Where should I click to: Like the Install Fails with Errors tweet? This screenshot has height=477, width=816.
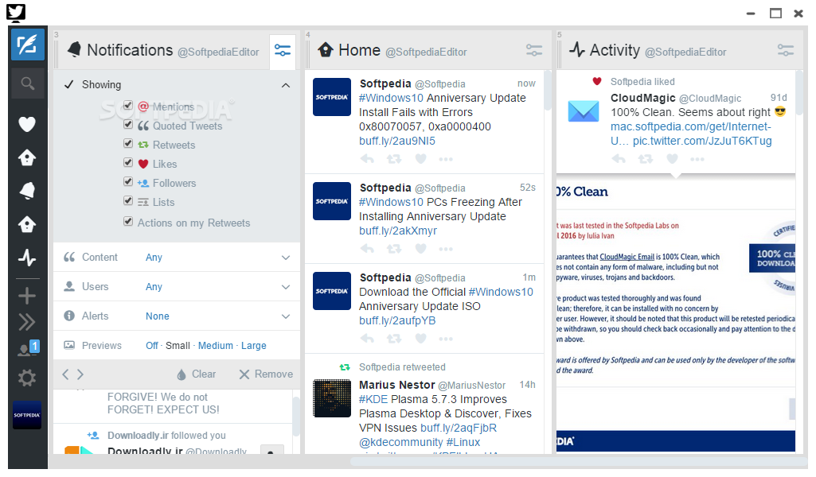[421, 159]
